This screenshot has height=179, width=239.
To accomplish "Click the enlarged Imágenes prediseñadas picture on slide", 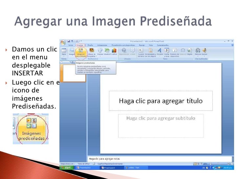I will click(x=31, y=129).
